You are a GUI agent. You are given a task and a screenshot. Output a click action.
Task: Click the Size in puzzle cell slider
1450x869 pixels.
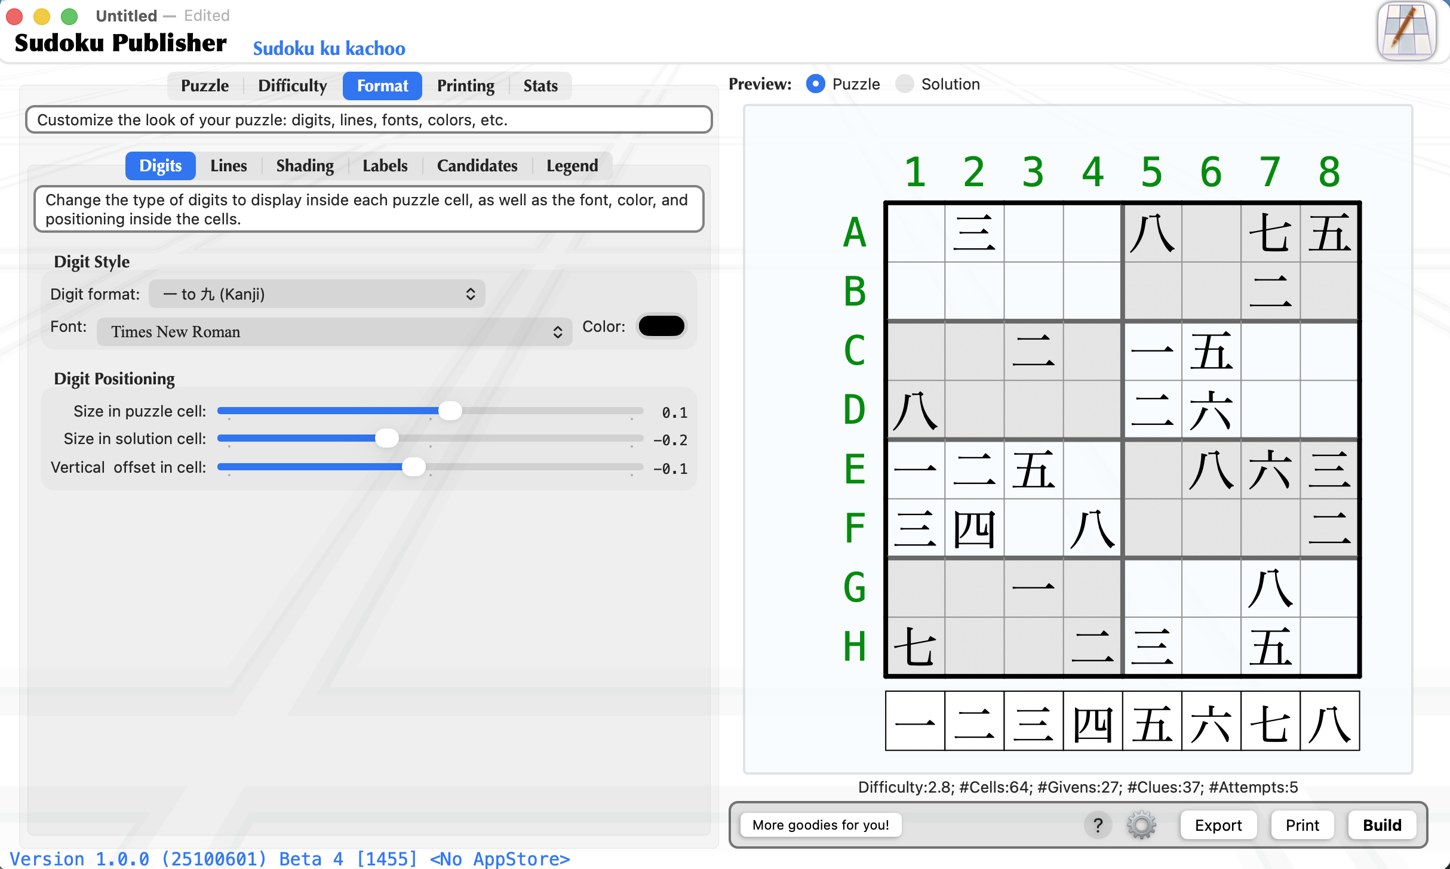[450, 411]
